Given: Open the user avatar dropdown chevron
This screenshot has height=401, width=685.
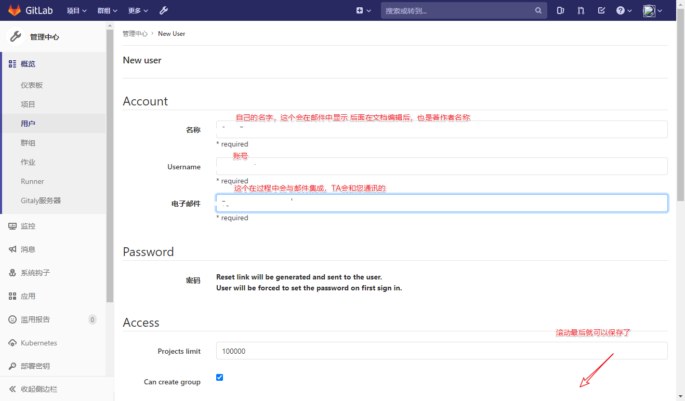Looking at the screenshot, I should 660,11.
